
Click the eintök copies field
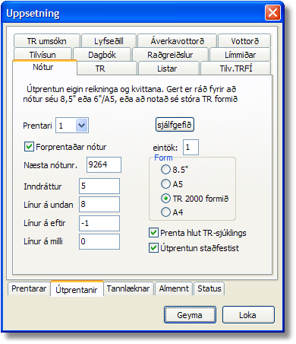191,147
